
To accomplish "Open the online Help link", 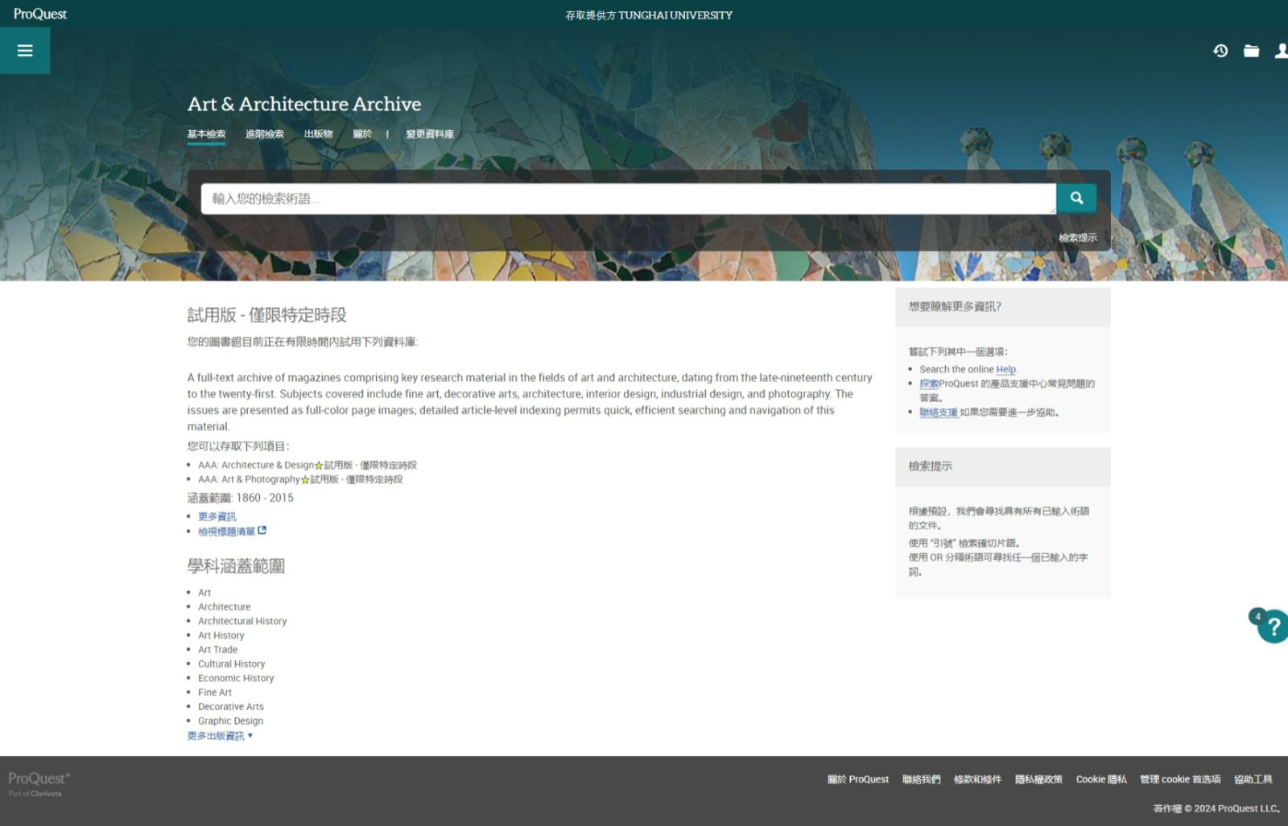I will coord(1005,370).
